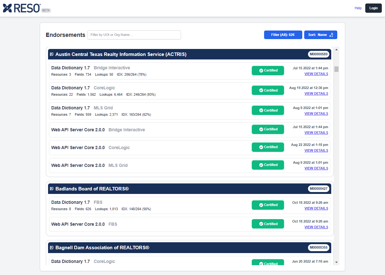
Task: Select Badlands 'Data Dictionary 1.7 FBS' title
Action: pyautogui.click(x=77, y=202)
